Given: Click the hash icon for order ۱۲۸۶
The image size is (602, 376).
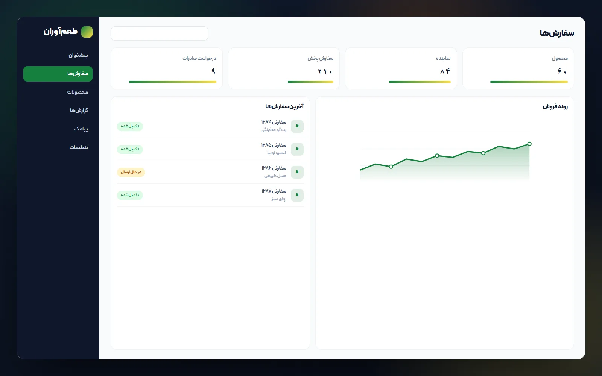Looking at the screenshot, I should click(297, 172).
